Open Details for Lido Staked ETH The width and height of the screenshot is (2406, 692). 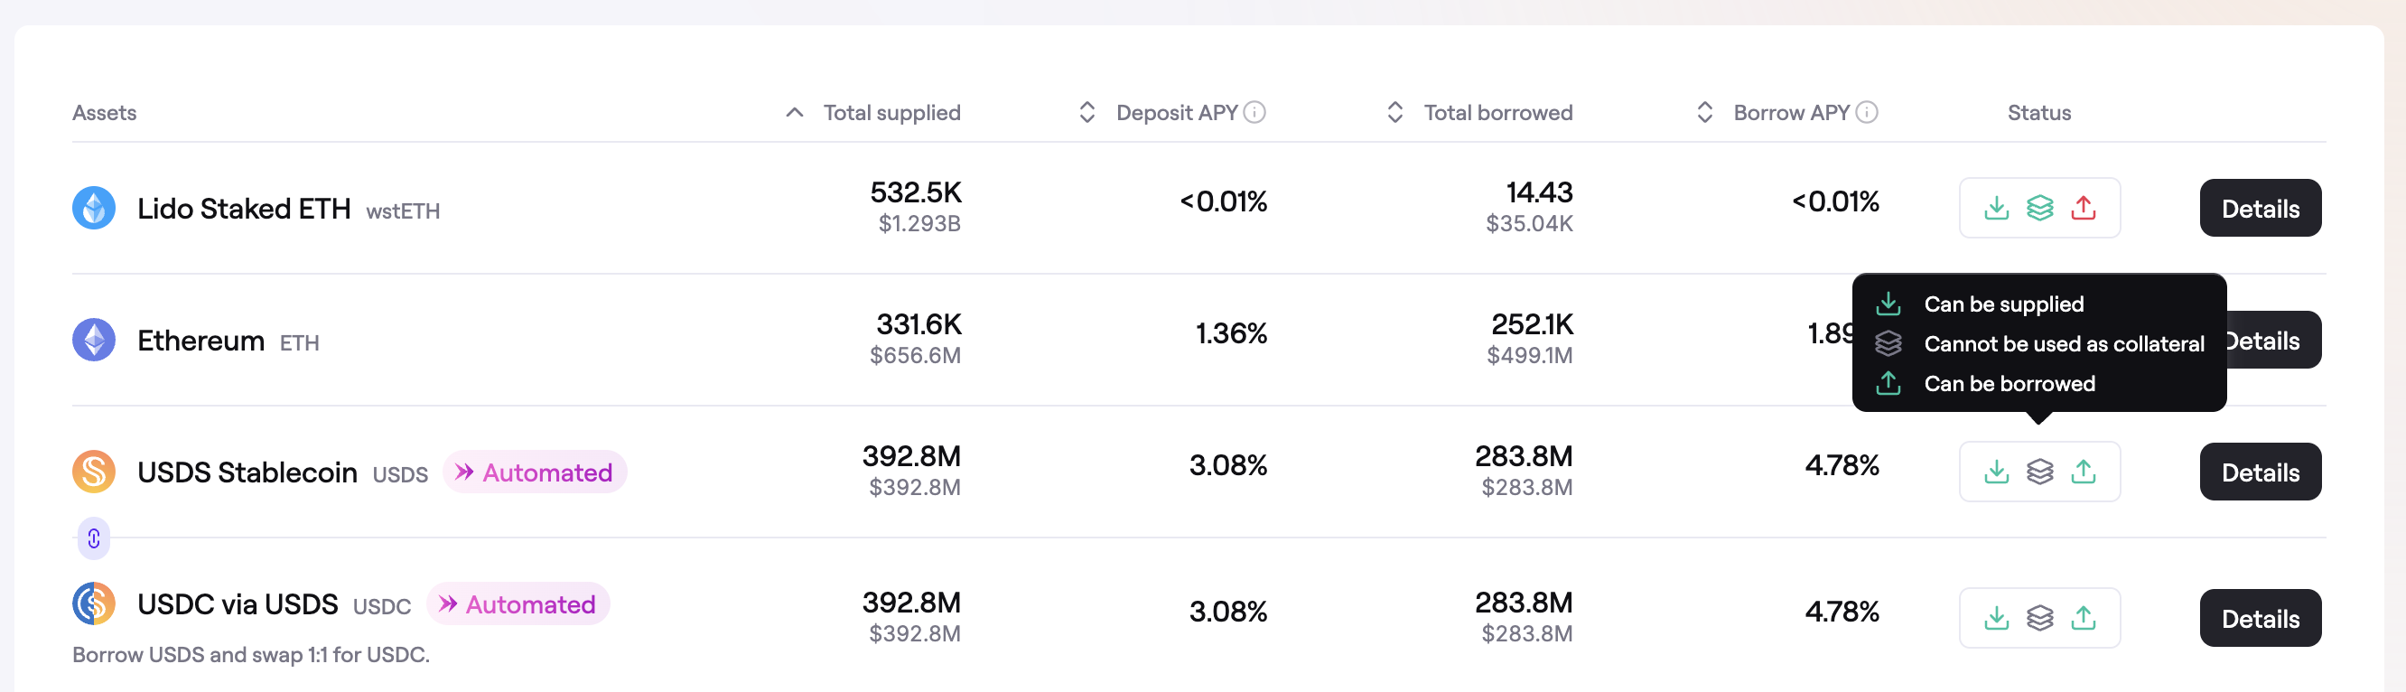[2260, 209]
